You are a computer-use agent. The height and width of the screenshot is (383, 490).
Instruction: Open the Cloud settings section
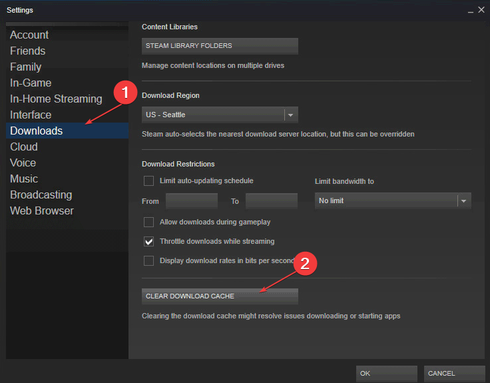point(67,147)
